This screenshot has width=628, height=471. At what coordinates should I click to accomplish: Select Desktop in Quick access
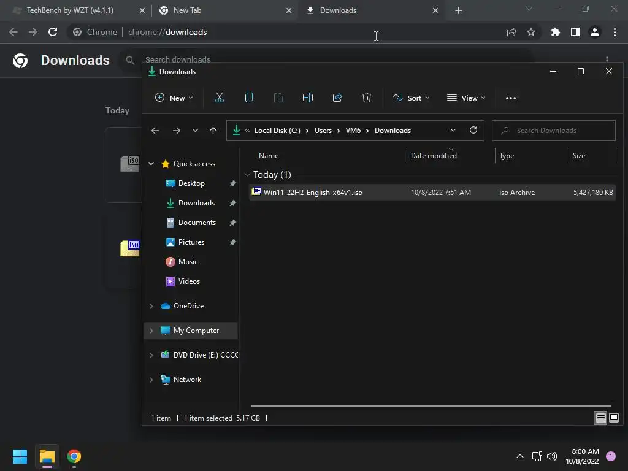coord(191,183)
